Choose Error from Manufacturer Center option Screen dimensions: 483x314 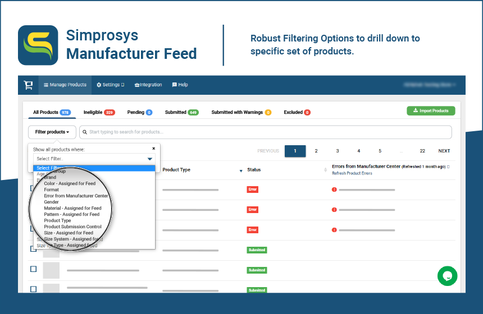pos(76,196)
